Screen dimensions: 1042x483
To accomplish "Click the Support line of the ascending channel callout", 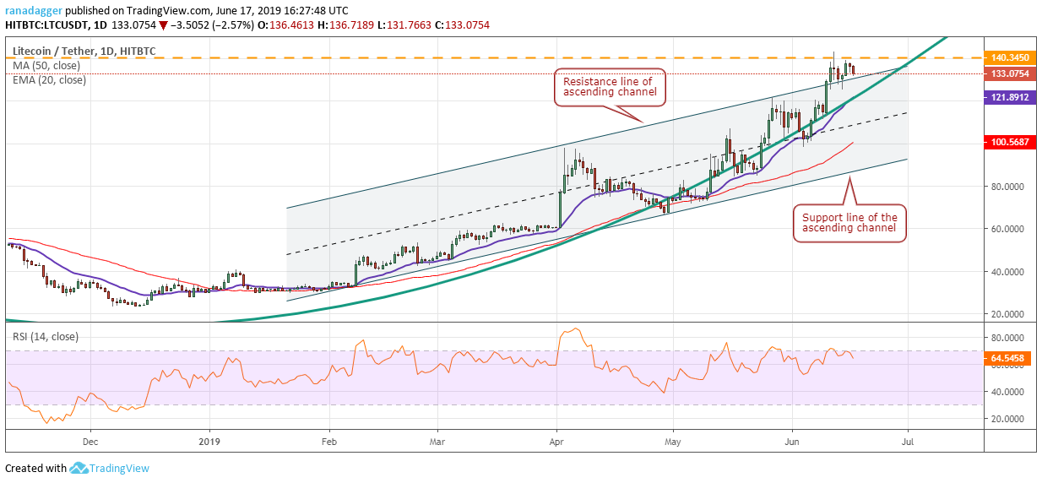I will [849, 223].
